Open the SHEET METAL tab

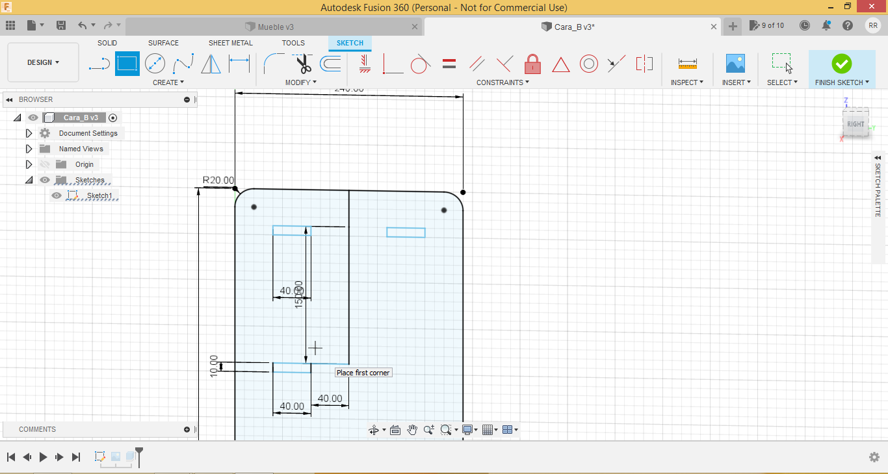tap(230, 43)
